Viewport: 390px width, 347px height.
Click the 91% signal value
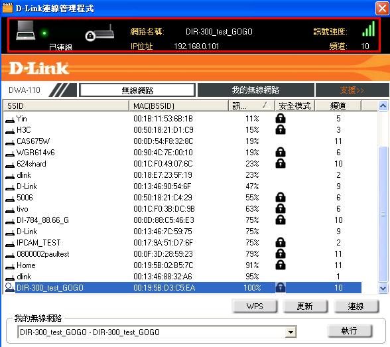[x=252, y=265]
